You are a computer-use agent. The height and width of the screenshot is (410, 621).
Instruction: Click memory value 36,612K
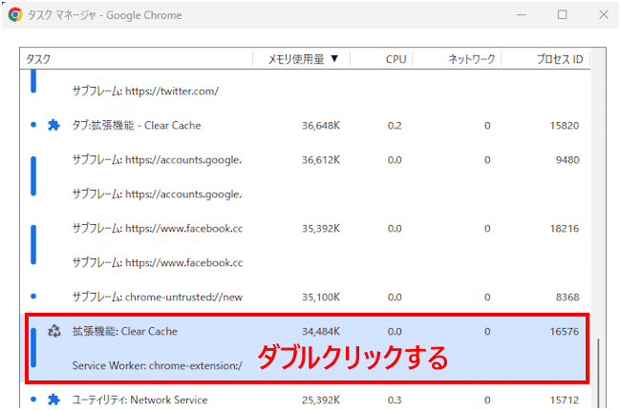coord(321,160)
